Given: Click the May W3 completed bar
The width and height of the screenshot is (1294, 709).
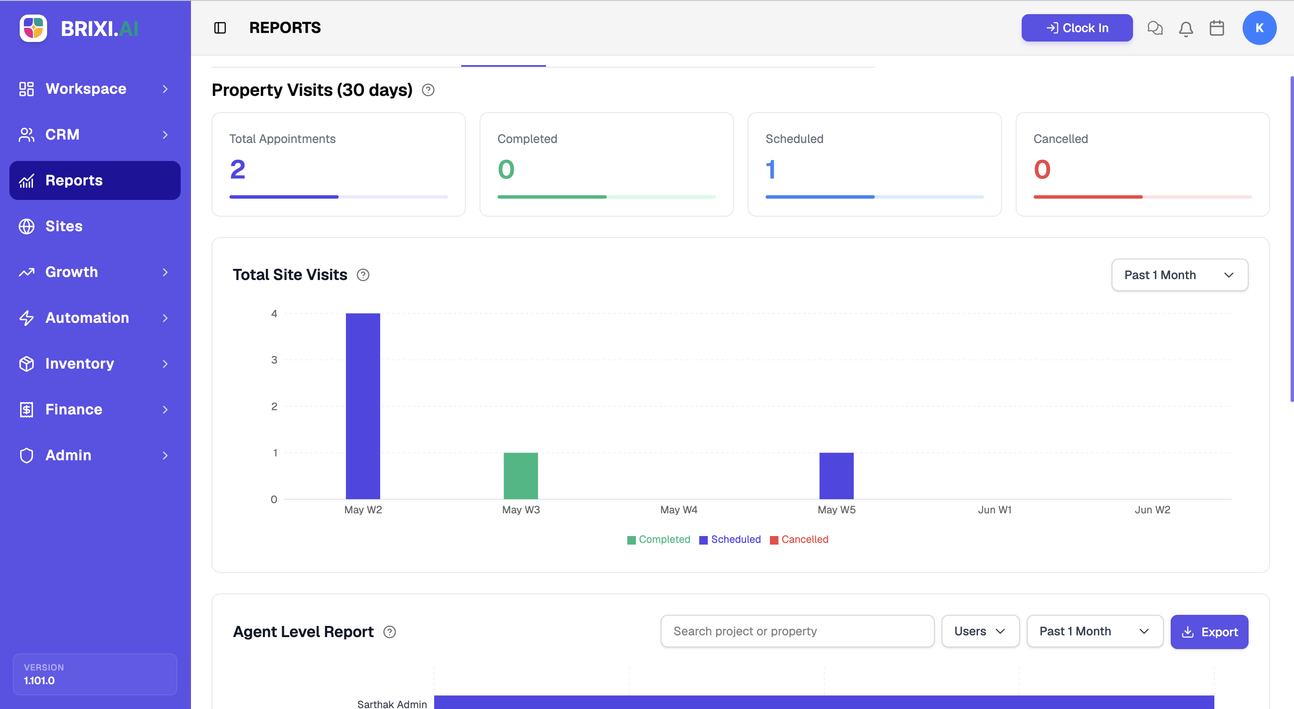Looking at the screenshot, I should [521, 476].
